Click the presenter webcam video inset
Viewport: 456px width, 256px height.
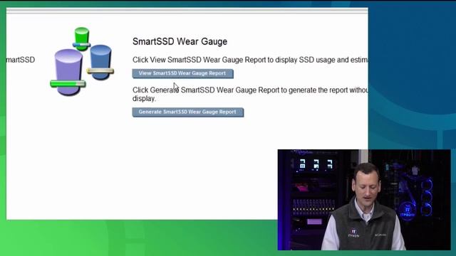pos(364,200)
